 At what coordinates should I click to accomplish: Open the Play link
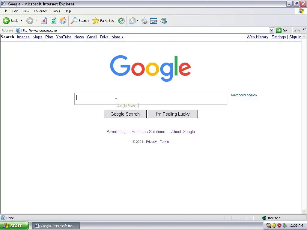[49, 37]
